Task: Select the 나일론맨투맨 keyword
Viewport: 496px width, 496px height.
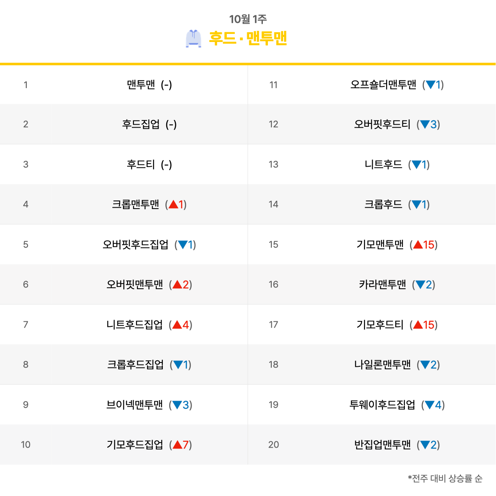Action: 382,365
